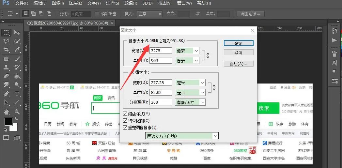Screen dimensions: 342x168
Task: Open the 图像(I) menu
Action: 58,3
